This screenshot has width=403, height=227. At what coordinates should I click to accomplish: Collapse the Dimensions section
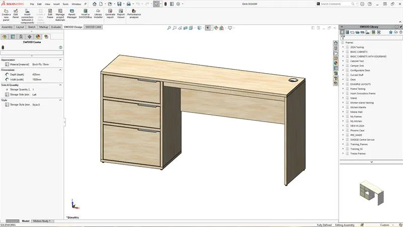coord(61,70)
